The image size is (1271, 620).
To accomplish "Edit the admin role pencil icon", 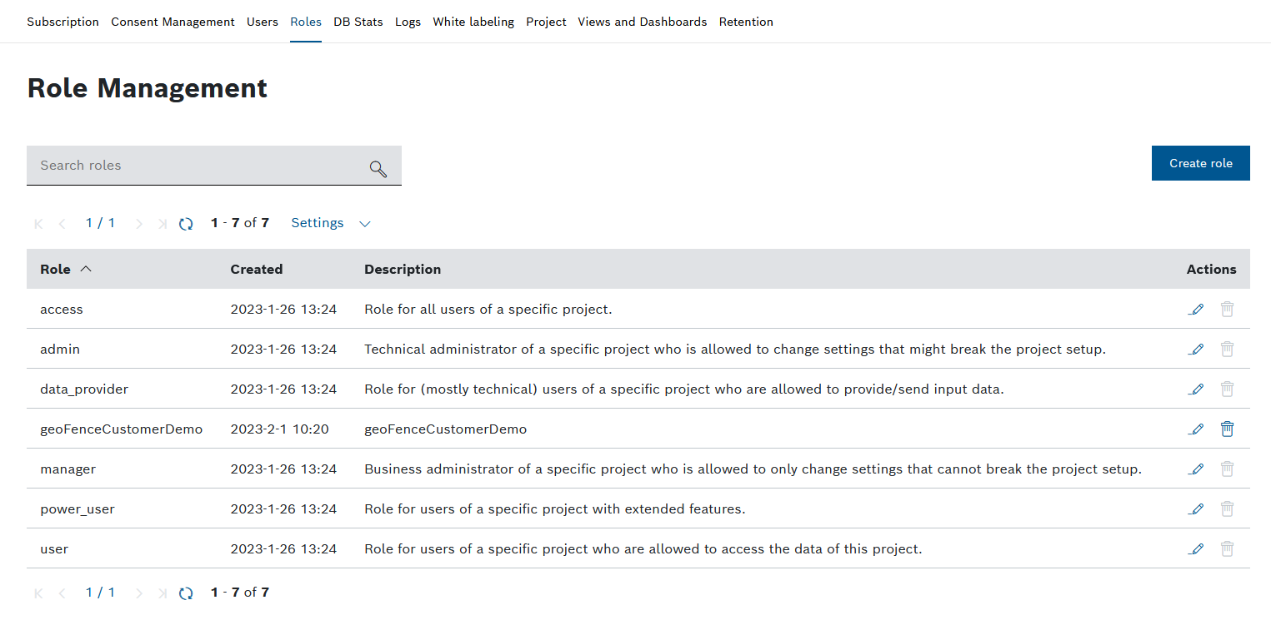I will (1196, 350).
